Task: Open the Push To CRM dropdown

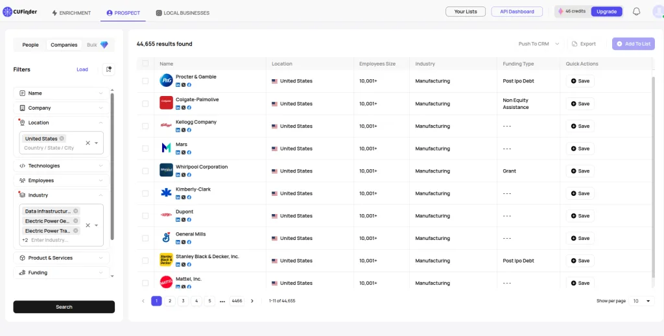Action: (539, 43)
